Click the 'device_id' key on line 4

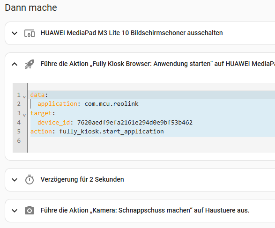click(x=54, y=123)
